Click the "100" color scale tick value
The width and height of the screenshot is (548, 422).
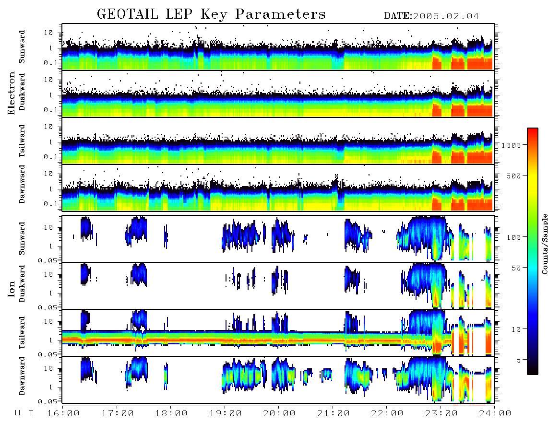[x=513, y=237]
